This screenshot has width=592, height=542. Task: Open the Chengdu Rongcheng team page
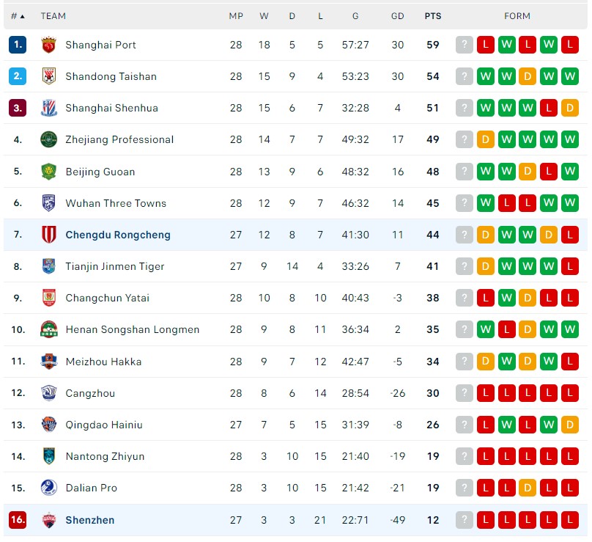click(118, 235)
